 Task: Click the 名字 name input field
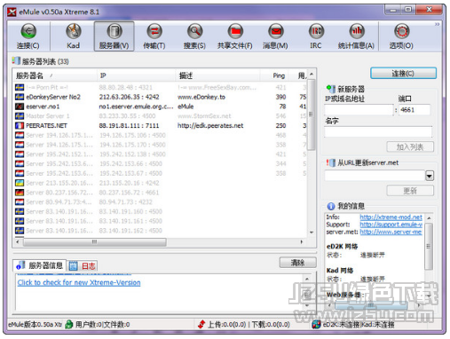click(x=378, y=132)
